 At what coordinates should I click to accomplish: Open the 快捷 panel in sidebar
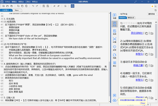click(115, 16)
